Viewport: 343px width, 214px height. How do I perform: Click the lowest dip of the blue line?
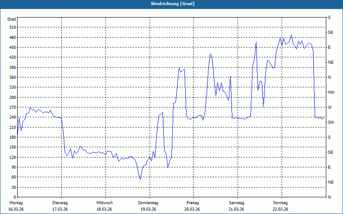pyautogui.click(x=140, y=179)
